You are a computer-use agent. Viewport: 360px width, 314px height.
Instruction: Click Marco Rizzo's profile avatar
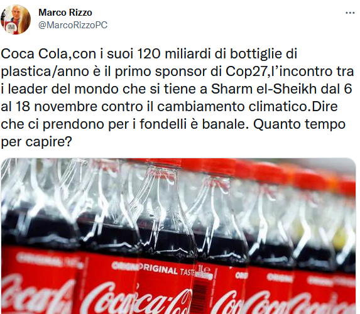tap(16, 19)
